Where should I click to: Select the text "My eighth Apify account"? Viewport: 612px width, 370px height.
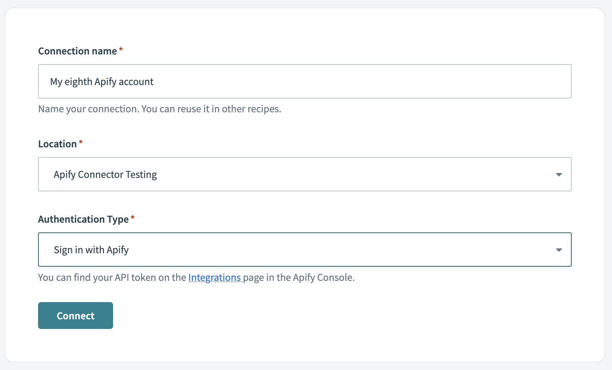click(102, 81)
